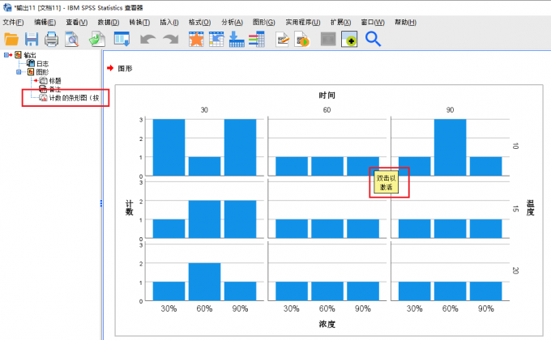Click the 双击以激活 tooltip

386,182
